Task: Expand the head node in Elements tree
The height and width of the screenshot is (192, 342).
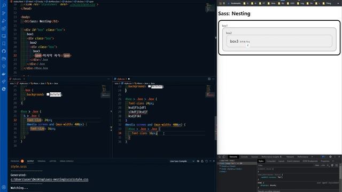Action: click(220, 166)
